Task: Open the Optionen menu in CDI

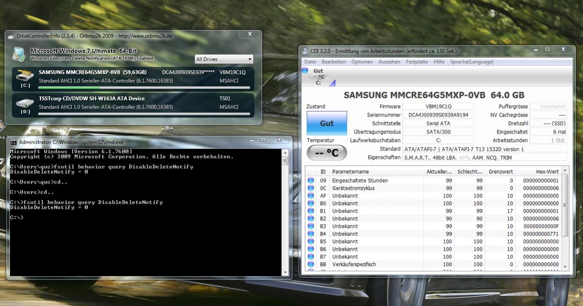Action: tap(362, 62)
